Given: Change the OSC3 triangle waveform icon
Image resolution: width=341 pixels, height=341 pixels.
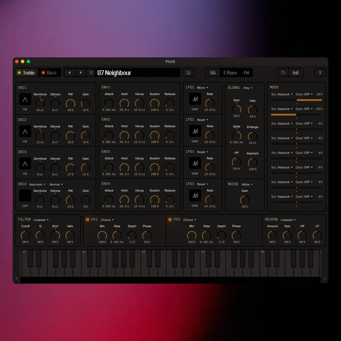Looking at the screenshot, I should (x=25, y=164).
